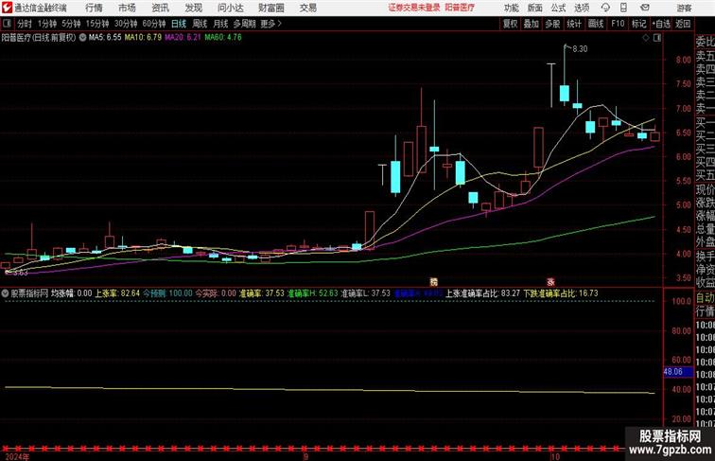The image size is (715, 461).
Task: Click the 今预测: 100.00 indicator value
Action: tap(167, 293)
